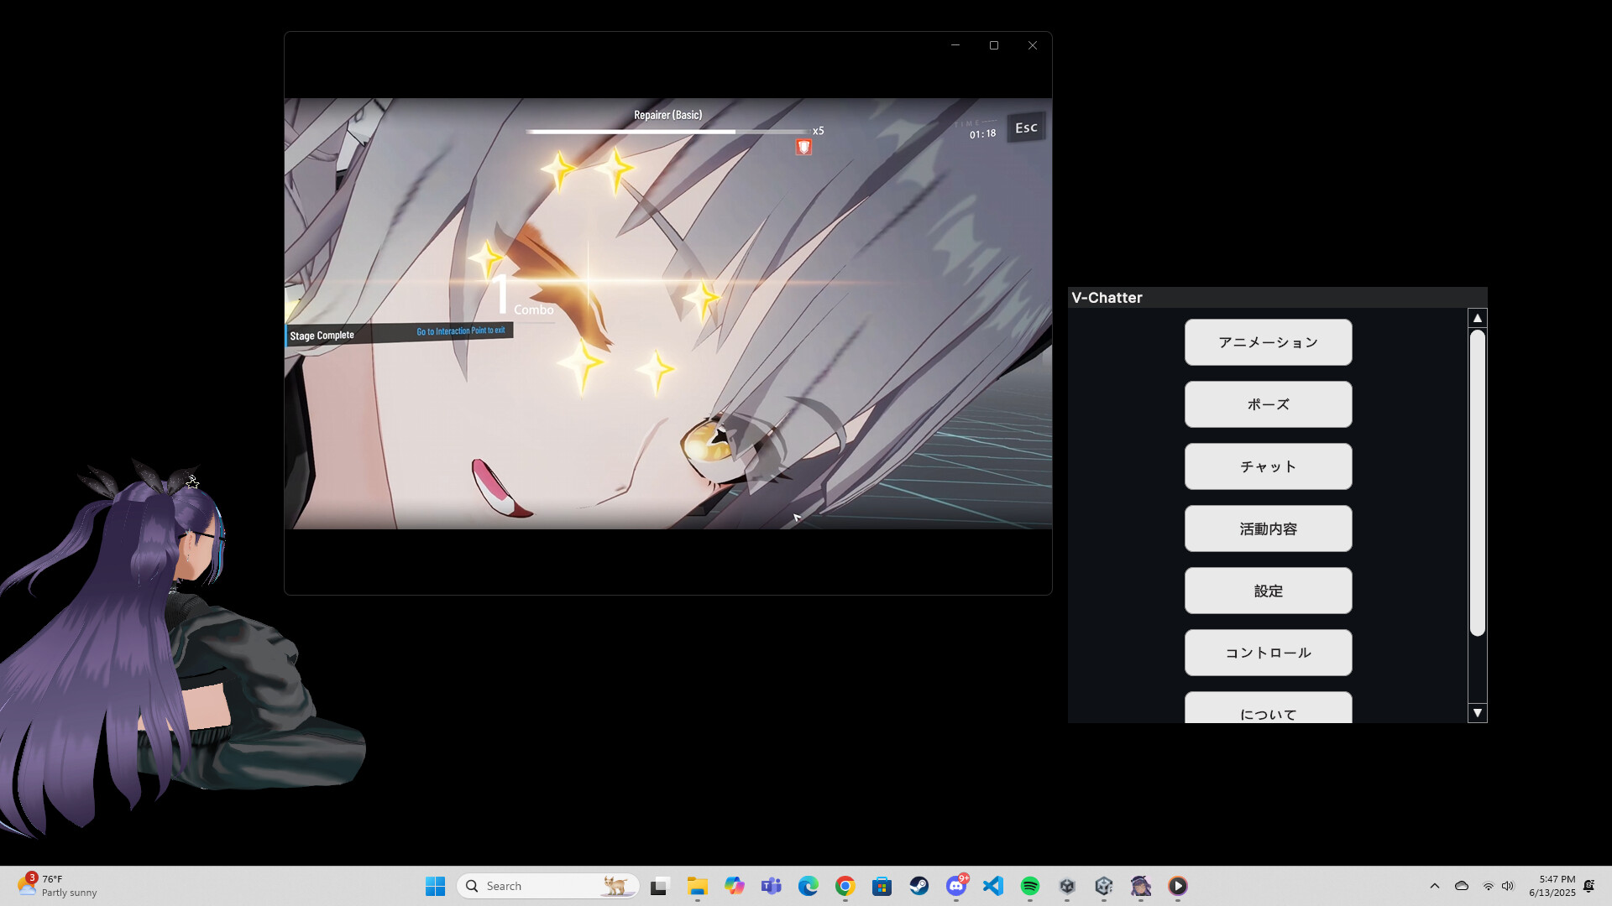Viewport: 1612px width, 906px height.
Task: Open File Explorer from the taskbar
Action: (x=697, y=886)
